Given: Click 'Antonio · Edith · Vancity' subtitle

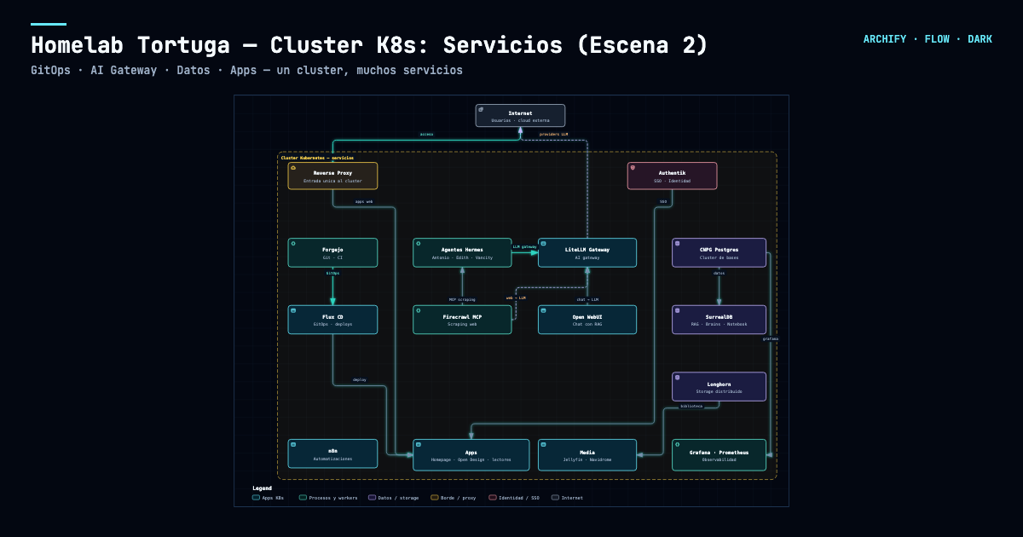Looking at the screenshot, I should pos(462,257).
